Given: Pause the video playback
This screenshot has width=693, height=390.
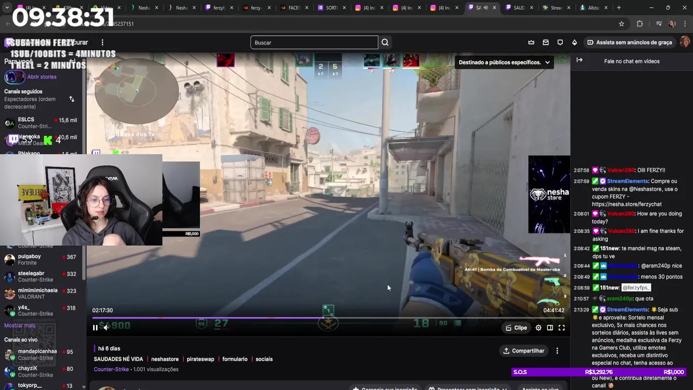Looking at the screenshot, I should (95, 328).
